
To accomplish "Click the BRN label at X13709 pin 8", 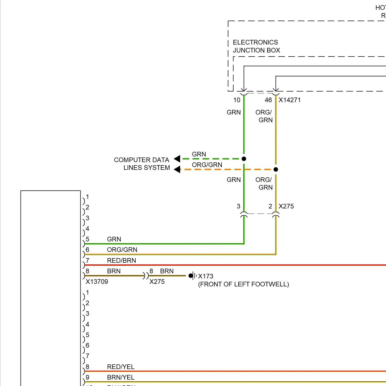I will (x=114, y=271).
